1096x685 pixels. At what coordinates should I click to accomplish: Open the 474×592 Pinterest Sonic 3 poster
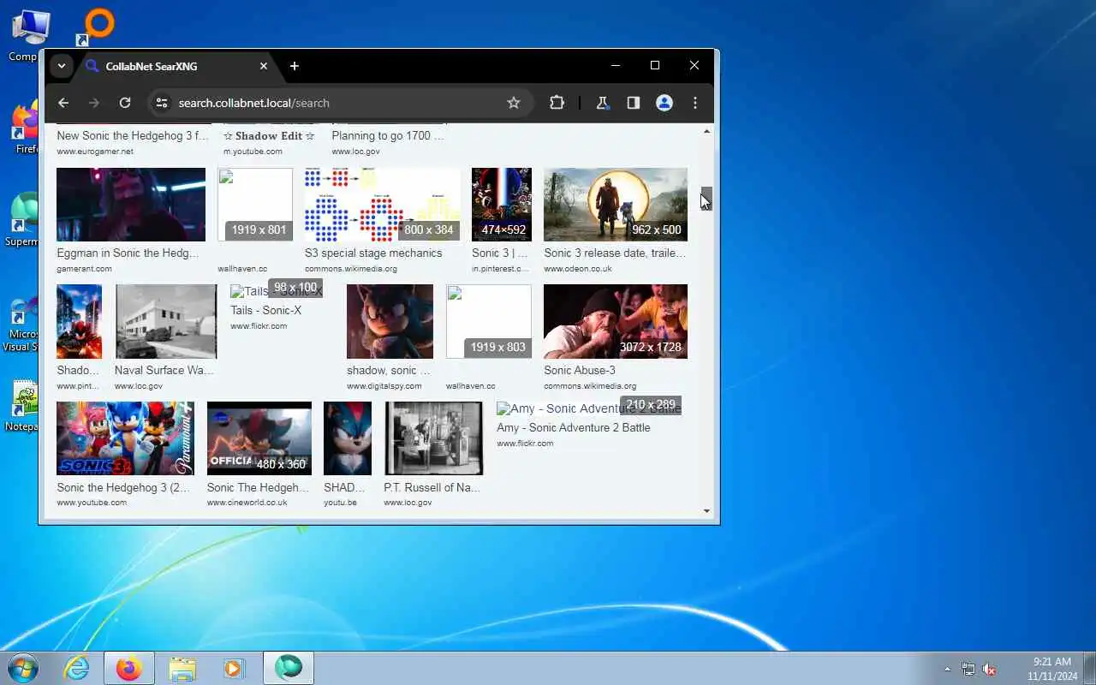(x=502, y=205)
